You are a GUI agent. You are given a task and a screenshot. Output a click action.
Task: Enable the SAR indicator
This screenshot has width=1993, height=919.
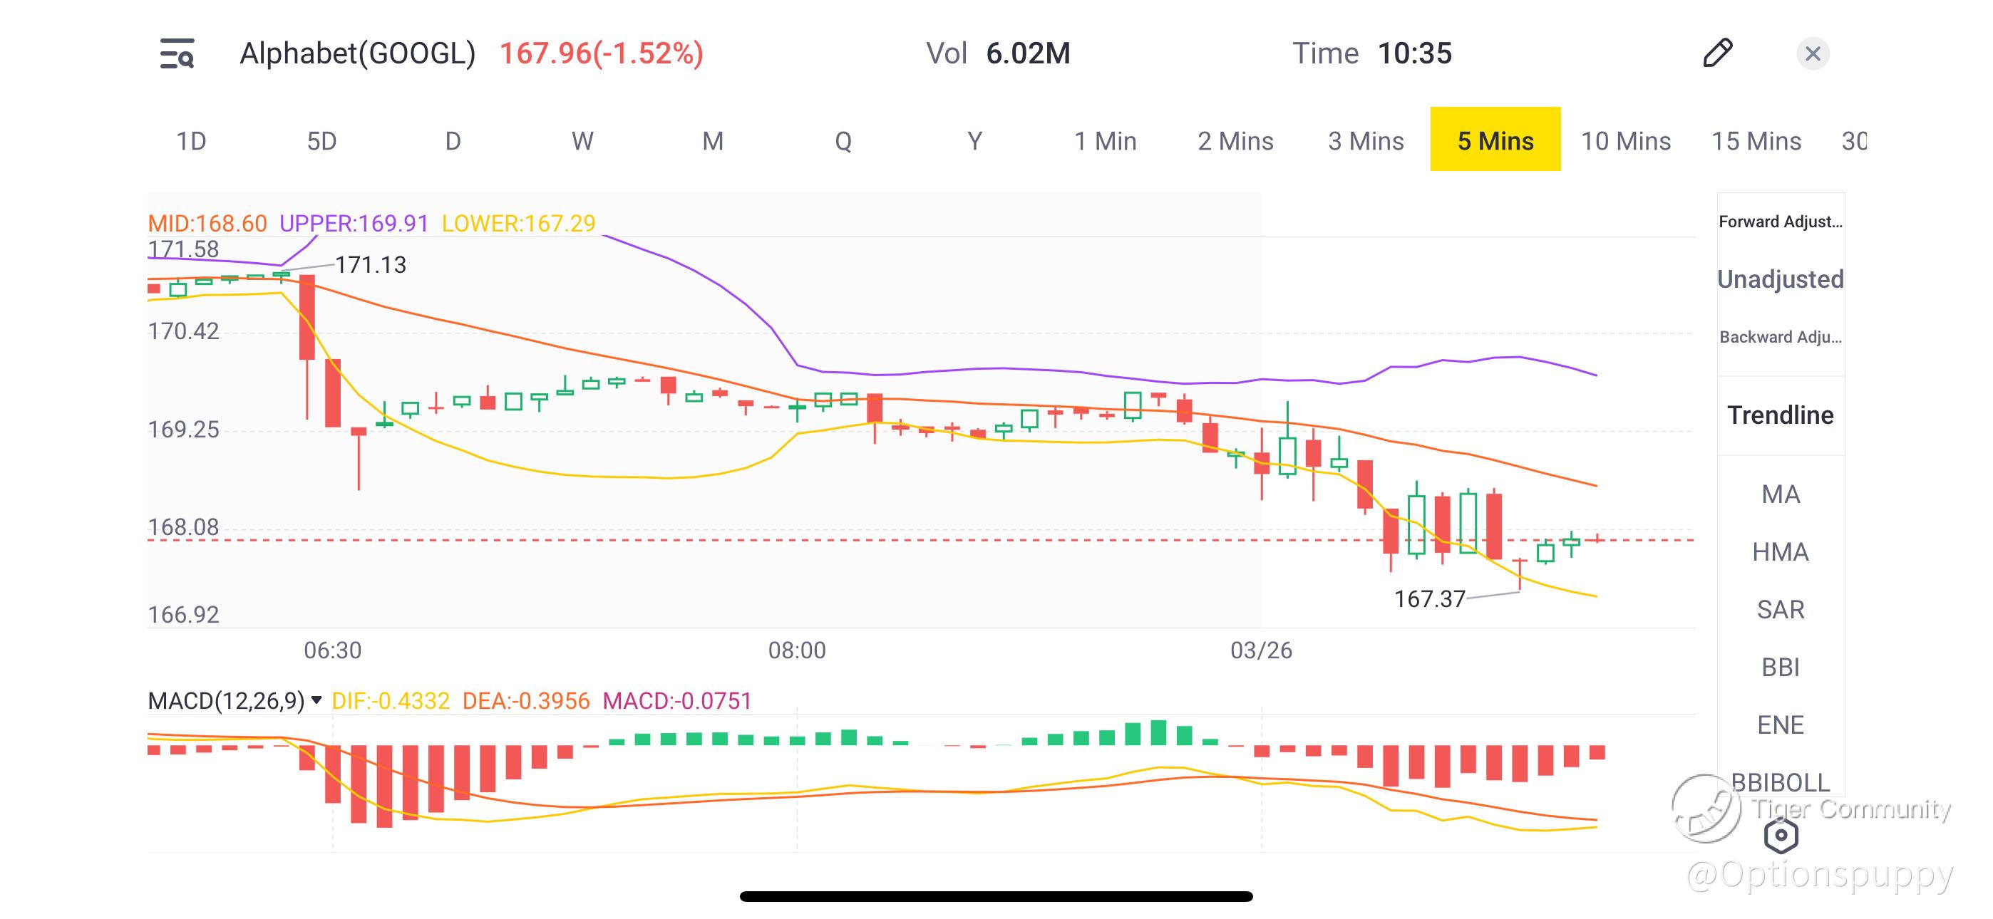click(x=1781, y=610)
